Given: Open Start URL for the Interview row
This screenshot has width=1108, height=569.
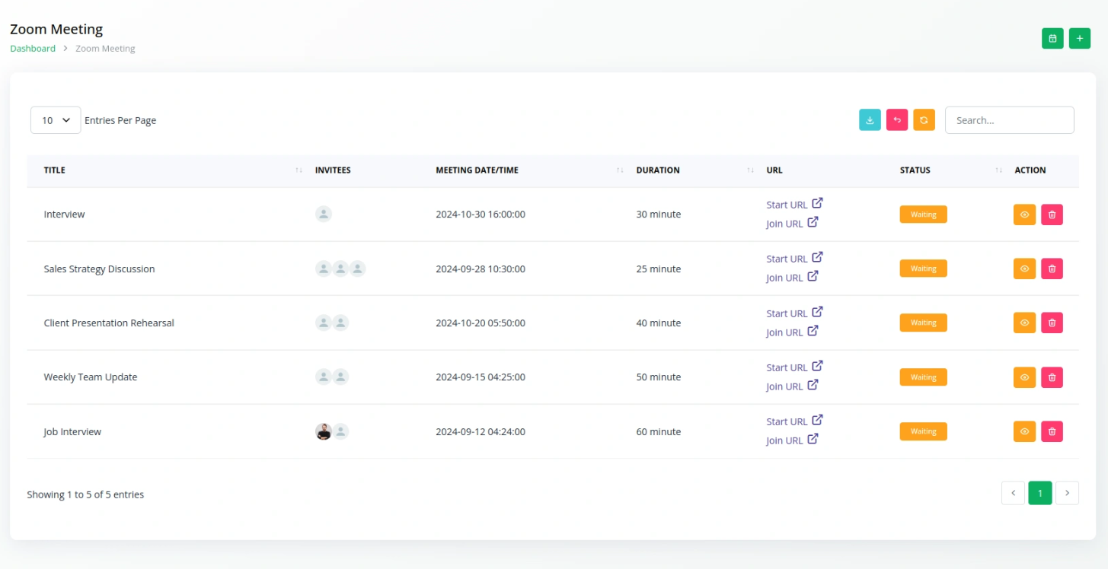Looking at the screenshot, I should click(794, 205).
